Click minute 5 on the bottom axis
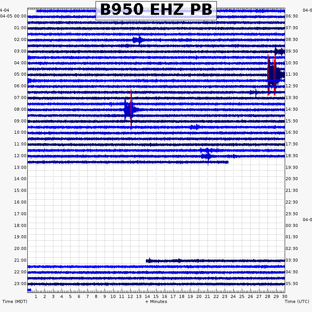Viewport: 312px width, 312px height. click(70, 296)
